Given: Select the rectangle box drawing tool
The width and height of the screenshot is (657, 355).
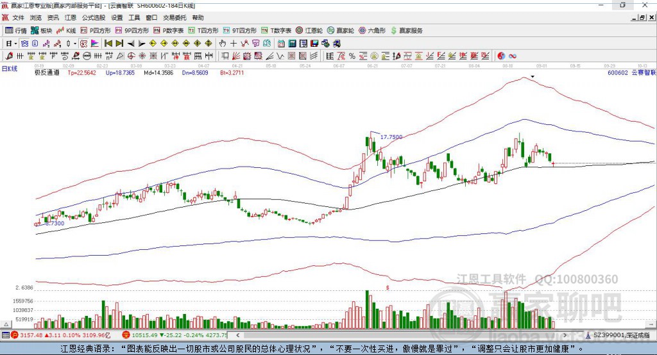Looking at the screenshot, I should click(x=225, y=56).
